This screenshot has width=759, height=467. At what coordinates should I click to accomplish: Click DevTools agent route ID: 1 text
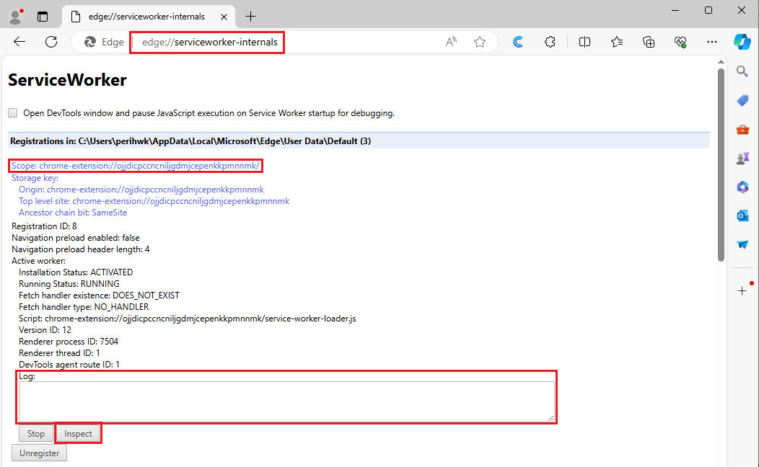69,365
